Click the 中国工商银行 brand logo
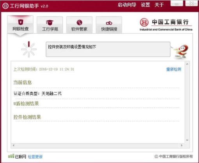 pyautogui.click(x=166, y=24)
